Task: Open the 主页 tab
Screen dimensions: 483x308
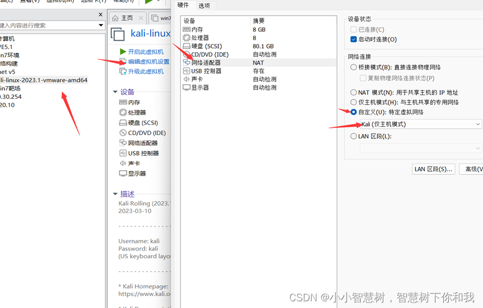Action: click(x=127, y=18)
